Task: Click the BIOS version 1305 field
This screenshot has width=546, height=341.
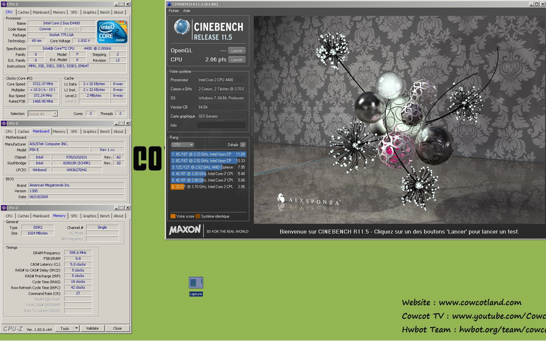Action: coord(77,191)
